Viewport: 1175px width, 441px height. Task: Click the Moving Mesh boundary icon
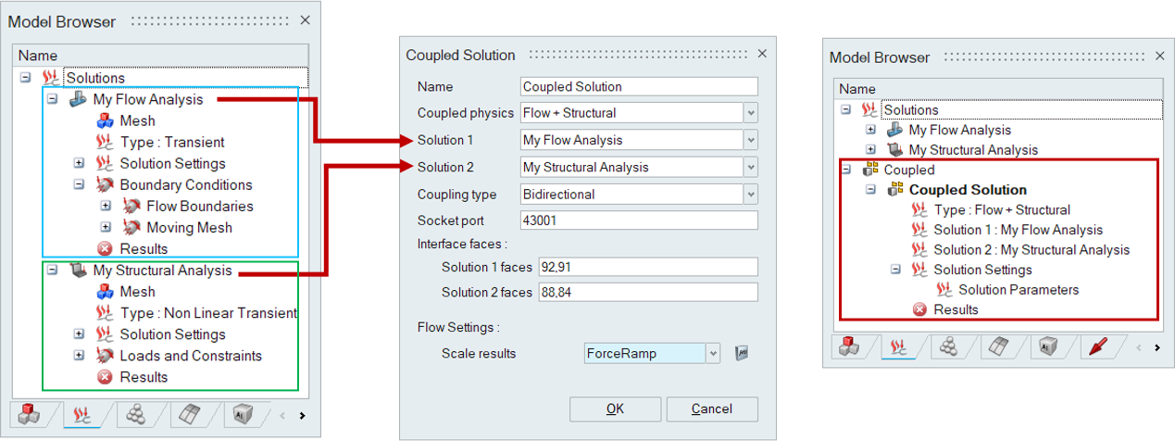click(x=131, y=227)
